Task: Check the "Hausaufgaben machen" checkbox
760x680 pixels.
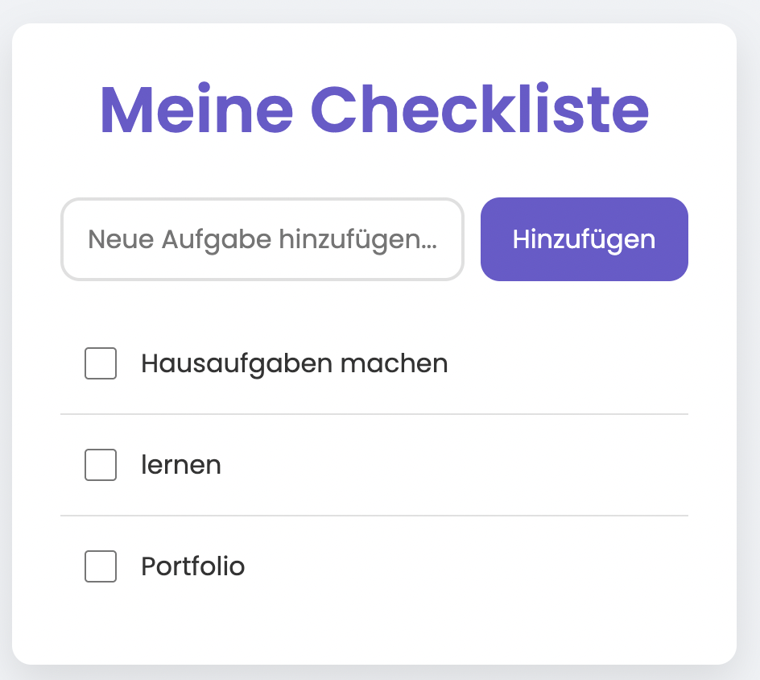Action: coord(101,363)
